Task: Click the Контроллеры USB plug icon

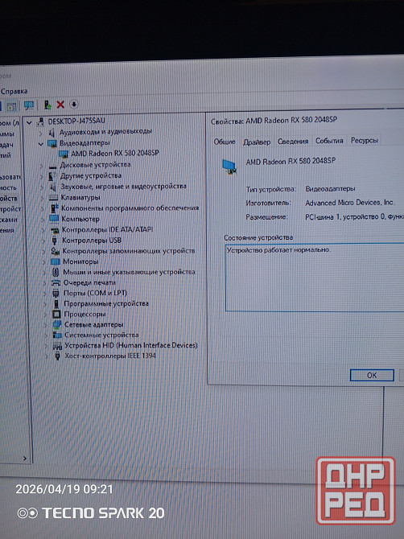Action: (55, 241)
